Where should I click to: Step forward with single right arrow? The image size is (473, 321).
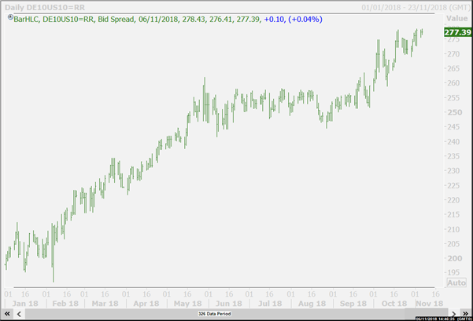coord(453,314)
